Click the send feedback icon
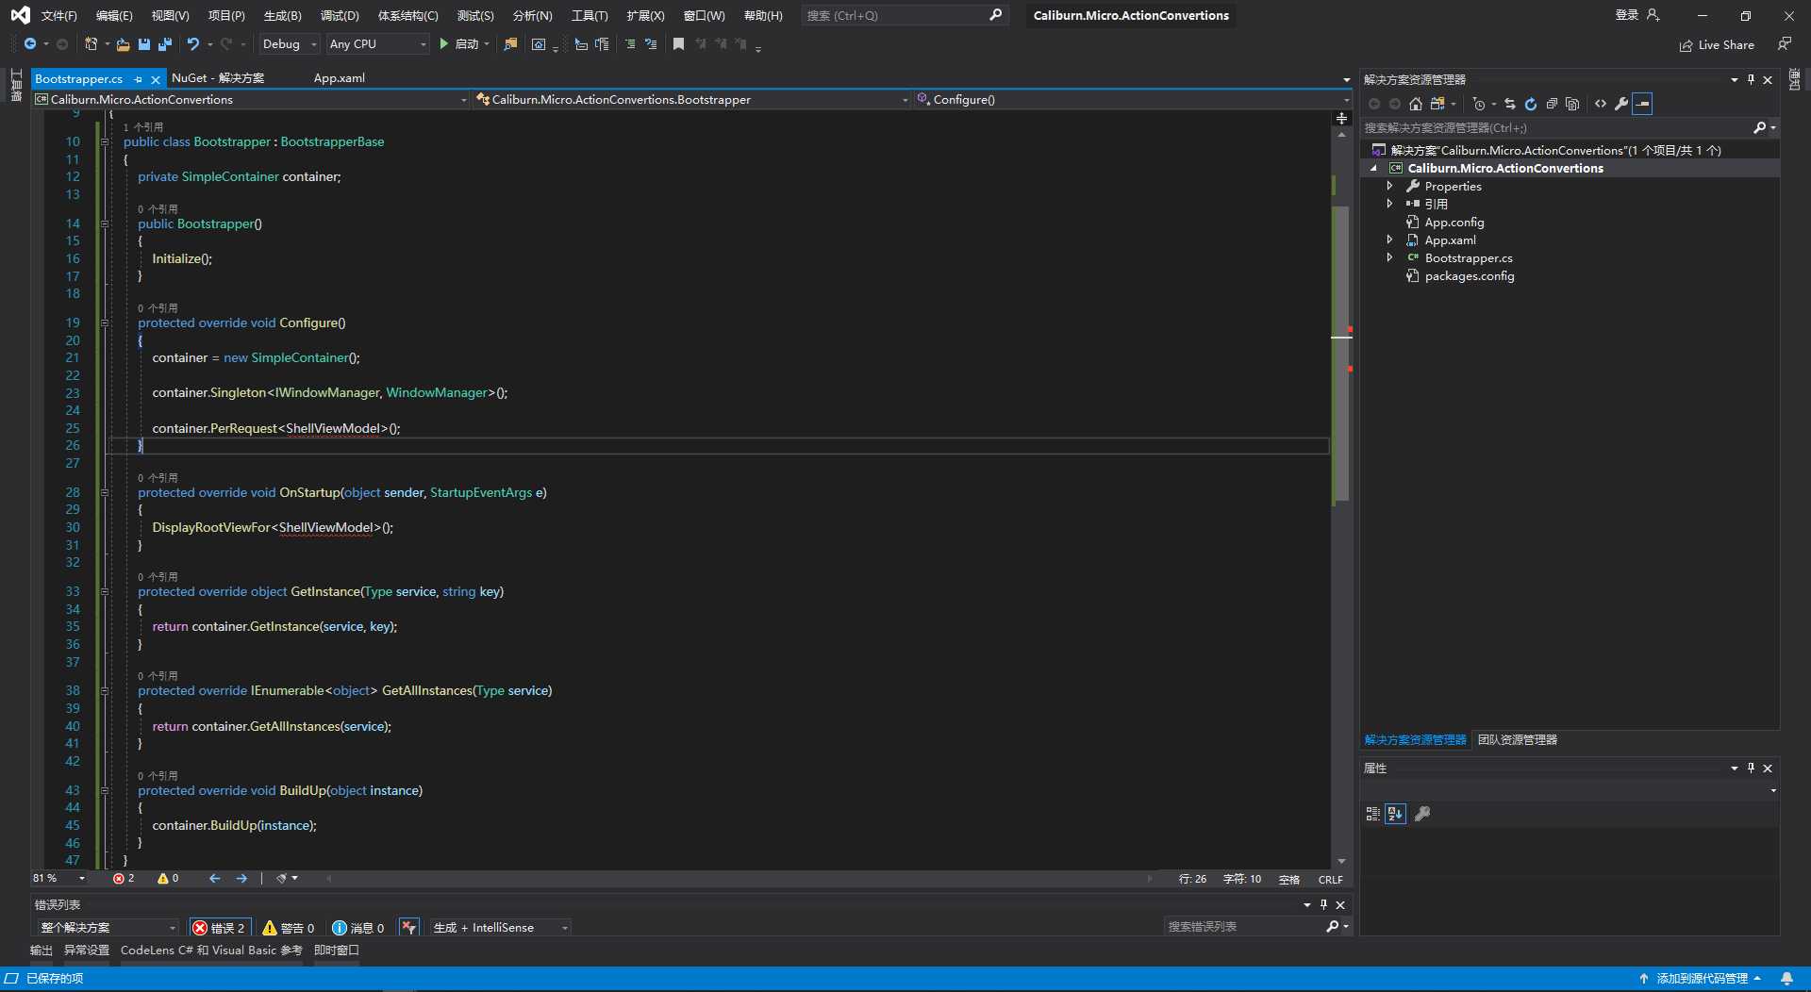1811x992 pixels. [1785, 44]
